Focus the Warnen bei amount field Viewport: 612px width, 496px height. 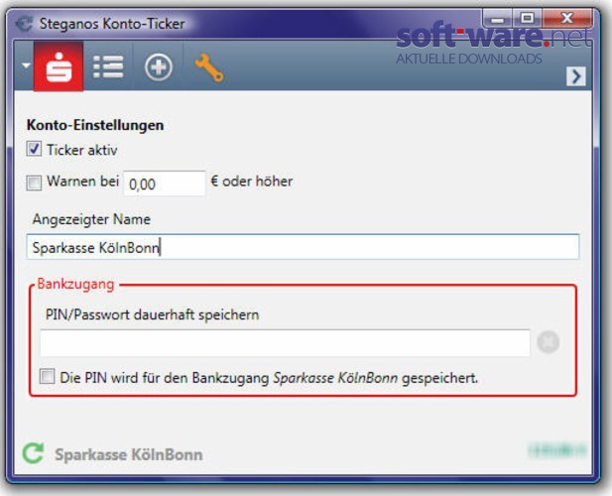165,184
